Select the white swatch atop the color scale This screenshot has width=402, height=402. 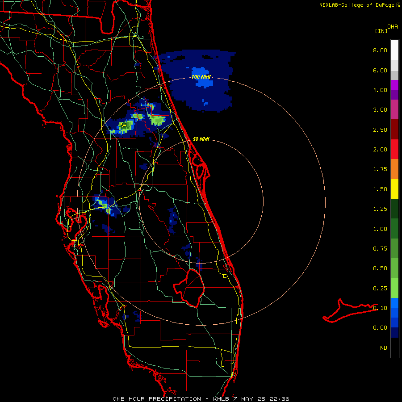click(394, 50)
